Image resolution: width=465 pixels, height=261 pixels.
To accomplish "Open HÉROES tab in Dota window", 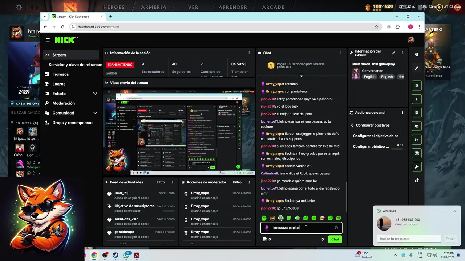I will point(114,7).
